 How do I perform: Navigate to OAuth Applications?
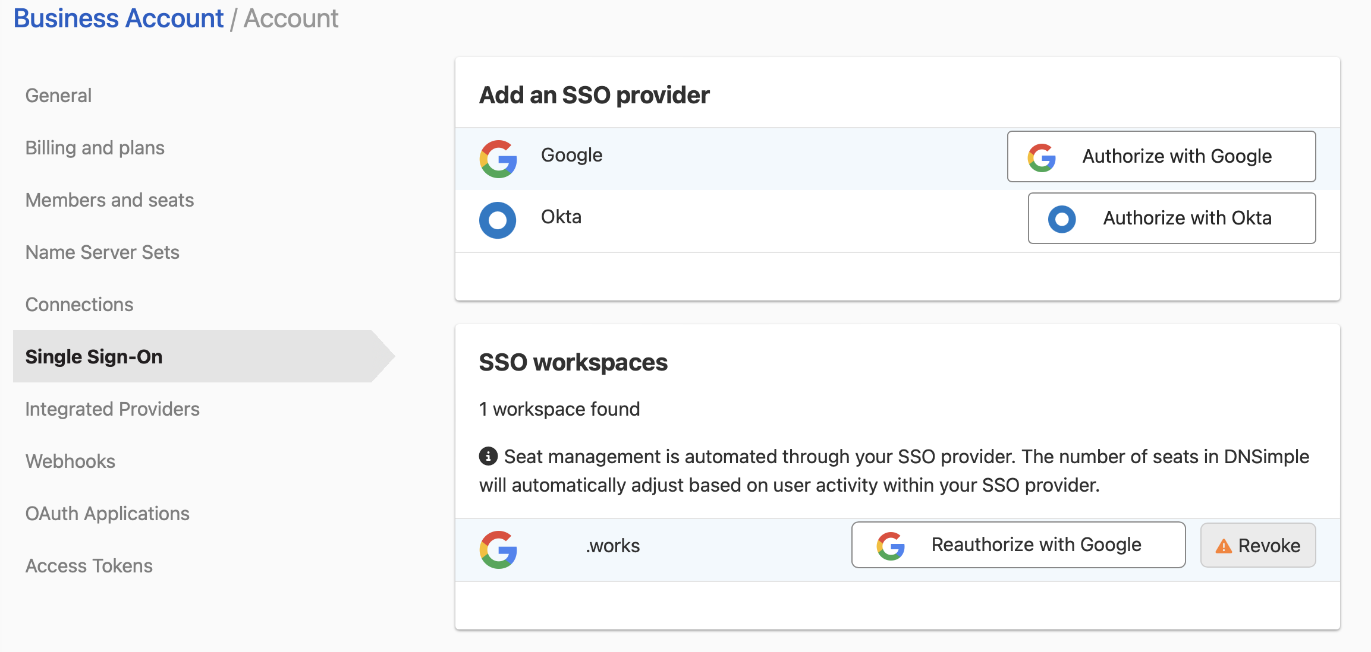108,514
